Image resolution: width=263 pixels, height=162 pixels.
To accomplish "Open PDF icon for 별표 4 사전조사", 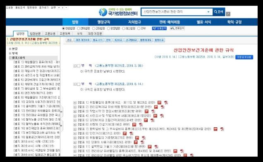I will (x=162, y=116).
